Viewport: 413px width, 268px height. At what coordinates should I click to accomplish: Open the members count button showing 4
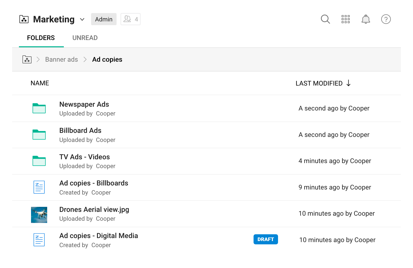click(x=130, y=19)
